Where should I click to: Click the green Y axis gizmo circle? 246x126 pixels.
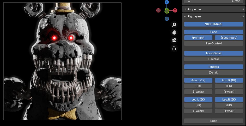click(x=167, y=11)
